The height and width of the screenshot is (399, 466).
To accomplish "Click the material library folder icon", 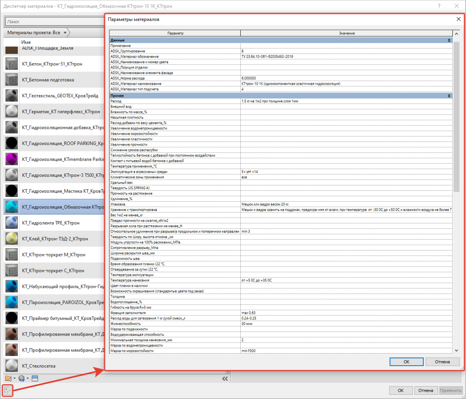I will point(9,378).
